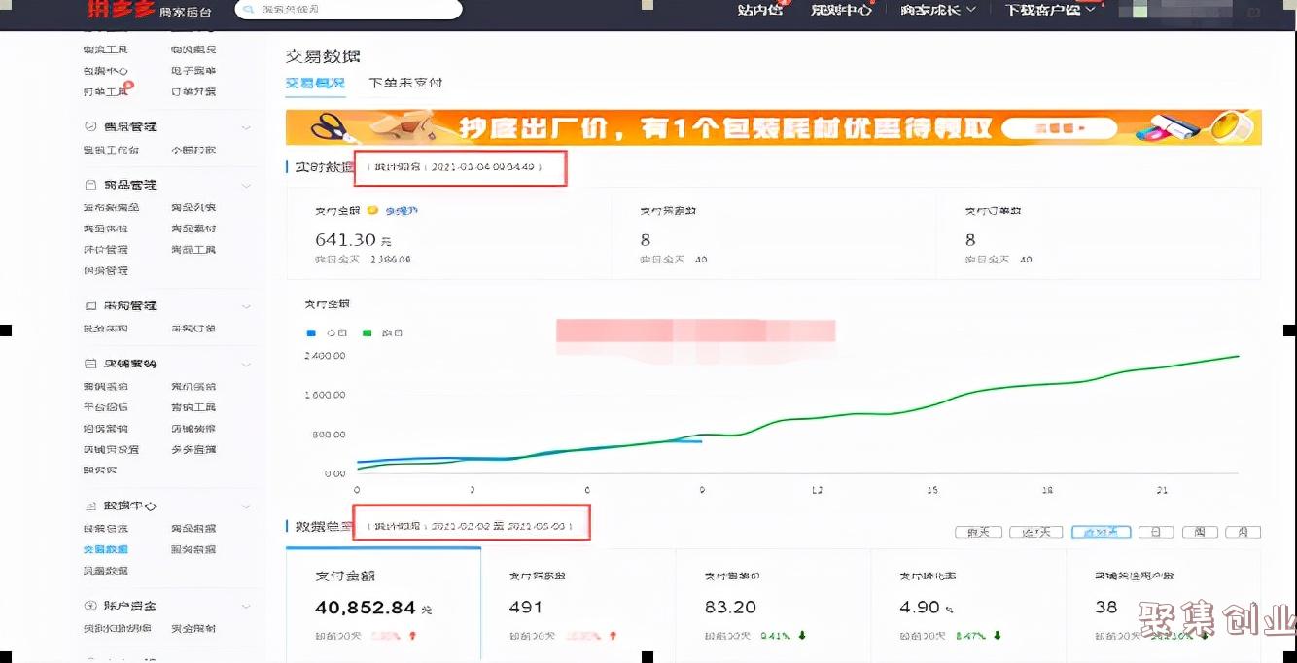Open 商品列表 in the sidebar
Viewport: 1297px width, 663px height.
(193, 207)
